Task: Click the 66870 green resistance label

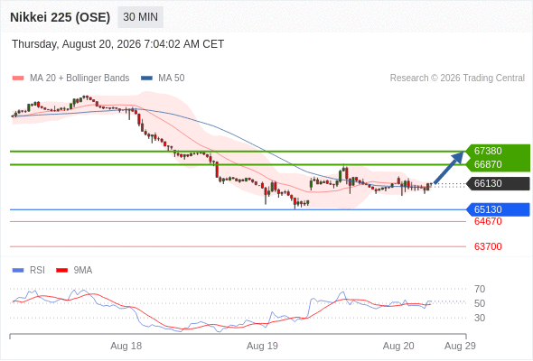Action: [x=488, y=164]
